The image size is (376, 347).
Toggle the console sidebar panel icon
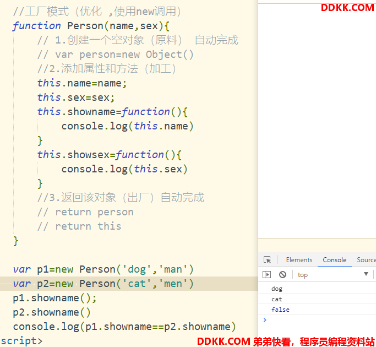[x=266, y=274]
